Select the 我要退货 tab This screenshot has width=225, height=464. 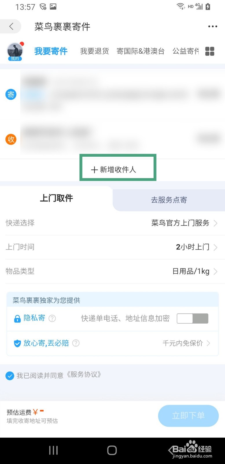click(95, 51)
